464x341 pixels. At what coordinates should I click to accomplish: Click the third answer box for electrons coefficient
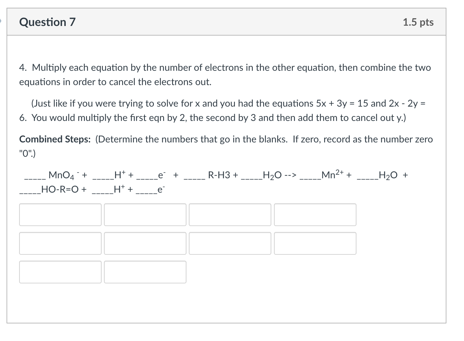229,214
